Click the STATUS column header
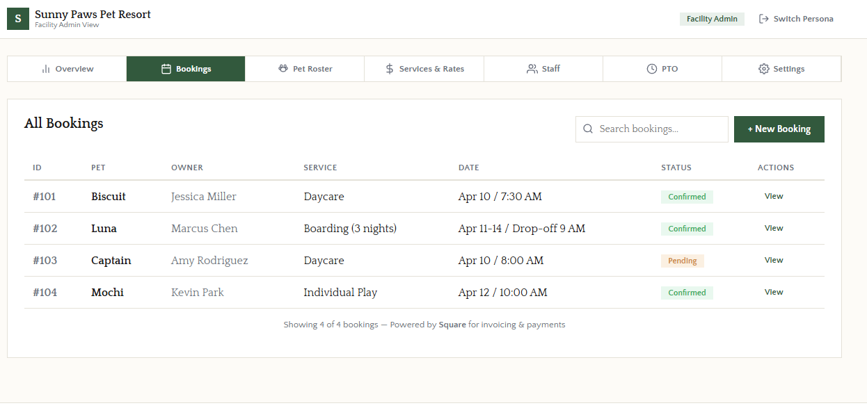The image size is (867, 408). [676, 168]
